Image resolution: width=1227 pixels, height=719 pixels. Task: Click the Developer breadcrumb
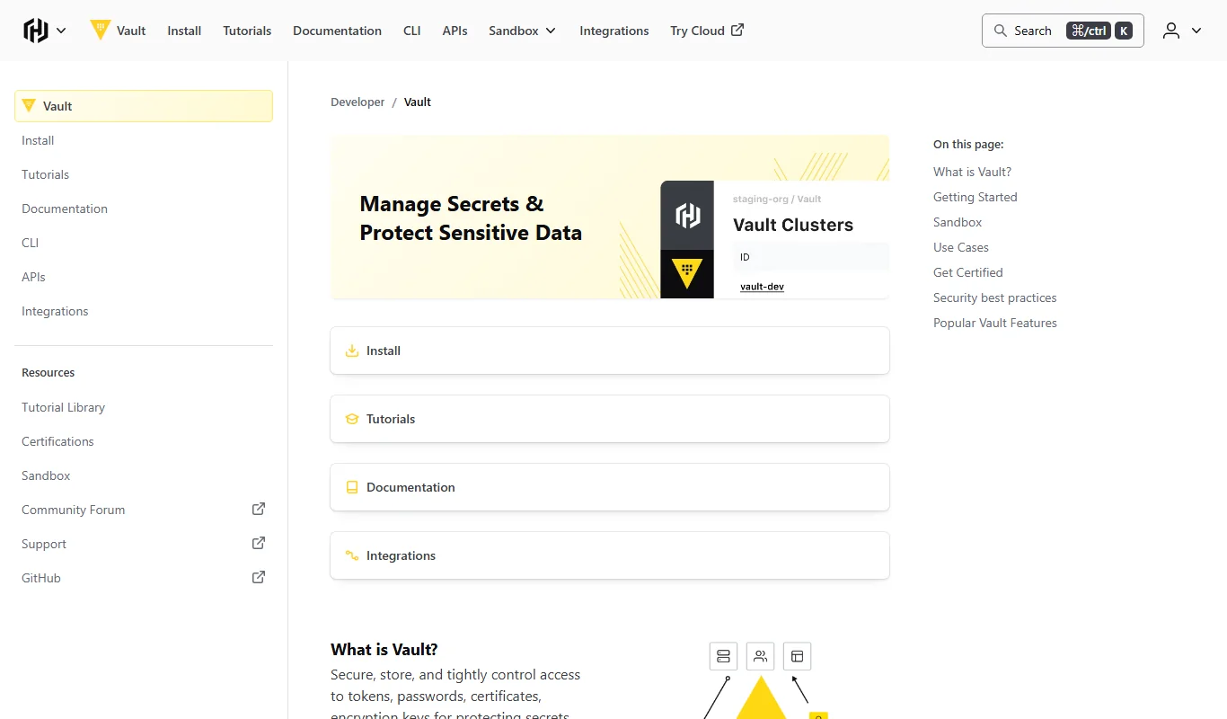pyautogui.click(x=358, y=102)
